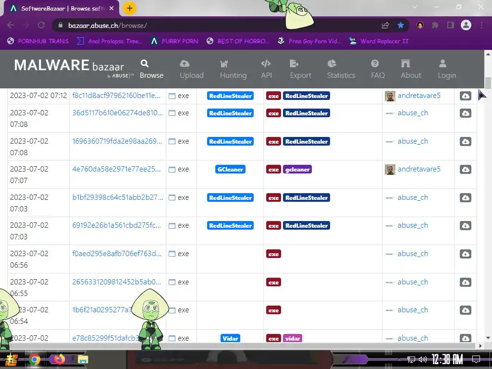Open reporter andretavare5 in 07:12 row
492x369 pixels.
tap(419, 96)
